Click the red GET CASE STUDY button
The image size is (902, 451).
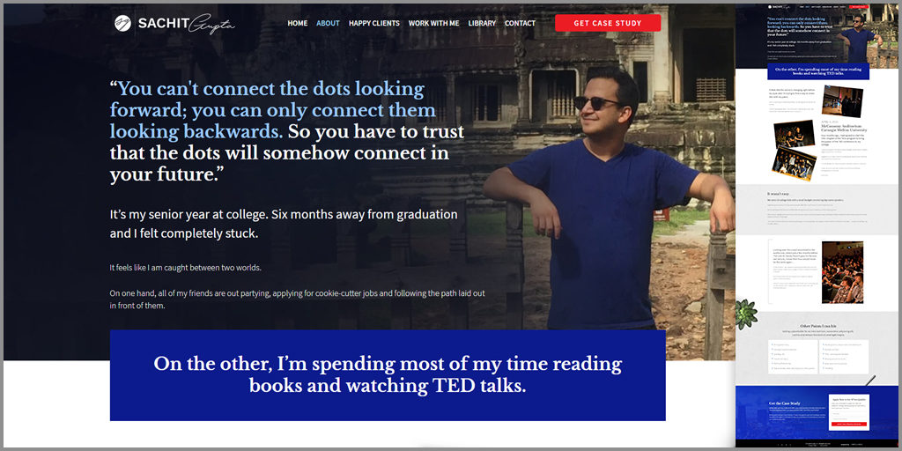[x=608, y=23]
